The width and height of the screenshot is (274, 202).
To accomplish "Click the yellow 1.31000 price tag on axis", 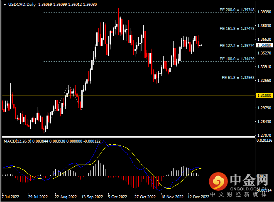I will [x=263, y=96].
